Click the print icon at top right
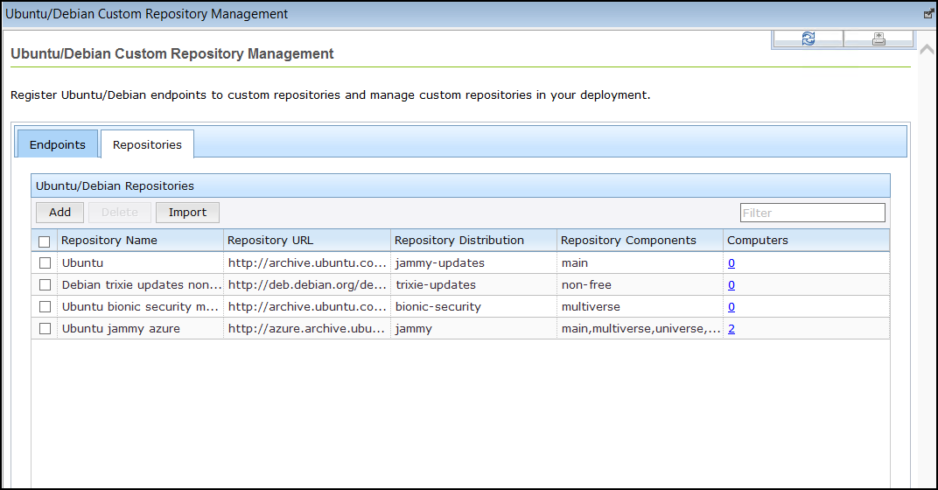This screenshot has height=490, width=938. 878,38
